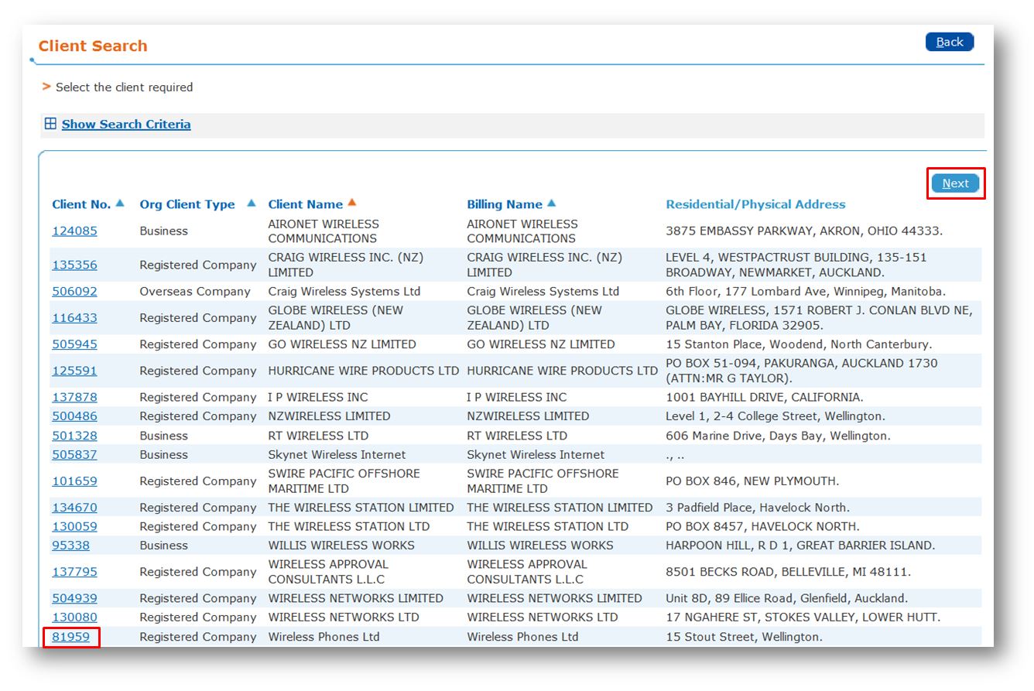Open client number 501328
This screenshot has width=1034, height=691.
(x=74, y=436)
